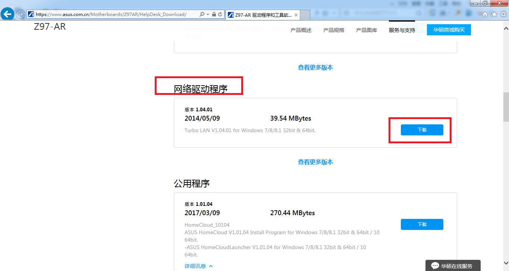Image resolution: width=509 pixels, height=271 pixels.
Task: Download the HomeCloud 1.01.04 utility
Action: pos(422,224)
